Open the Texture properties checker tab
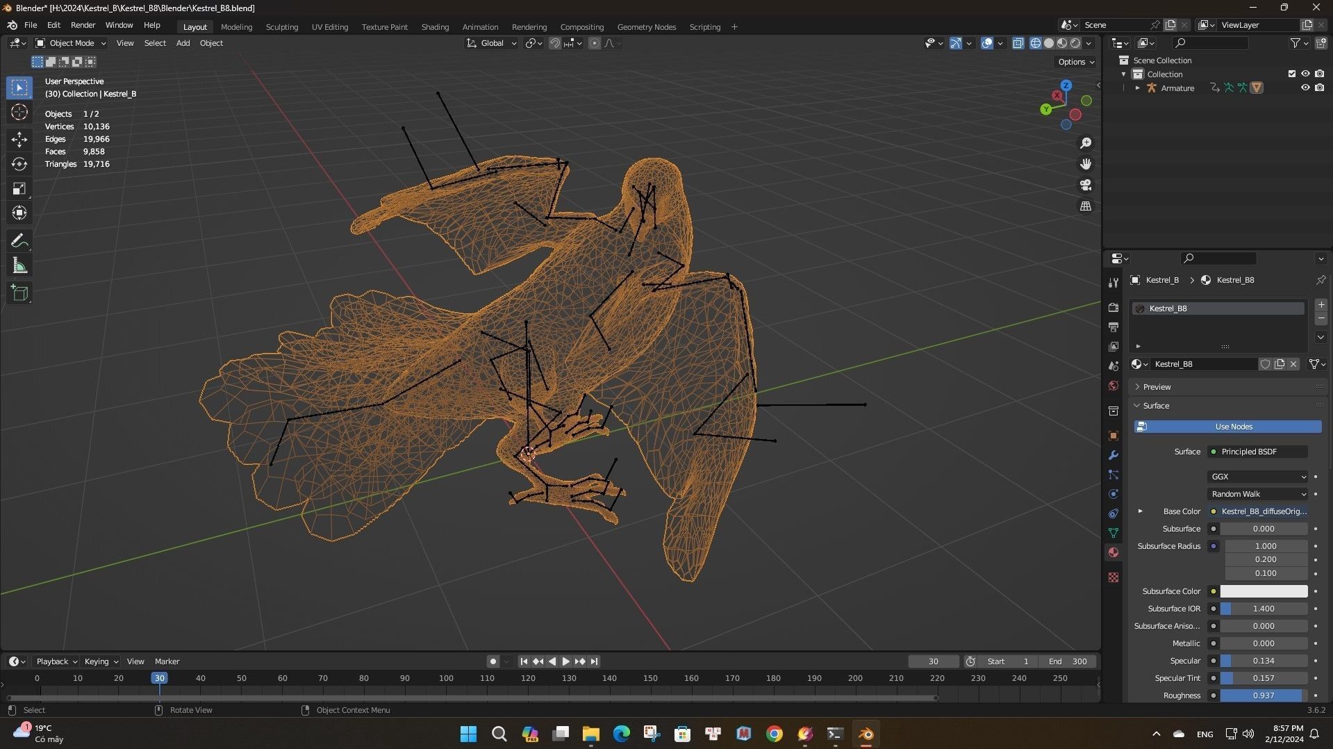This screenshot has width=1333, height=749. pos(1113,577)
